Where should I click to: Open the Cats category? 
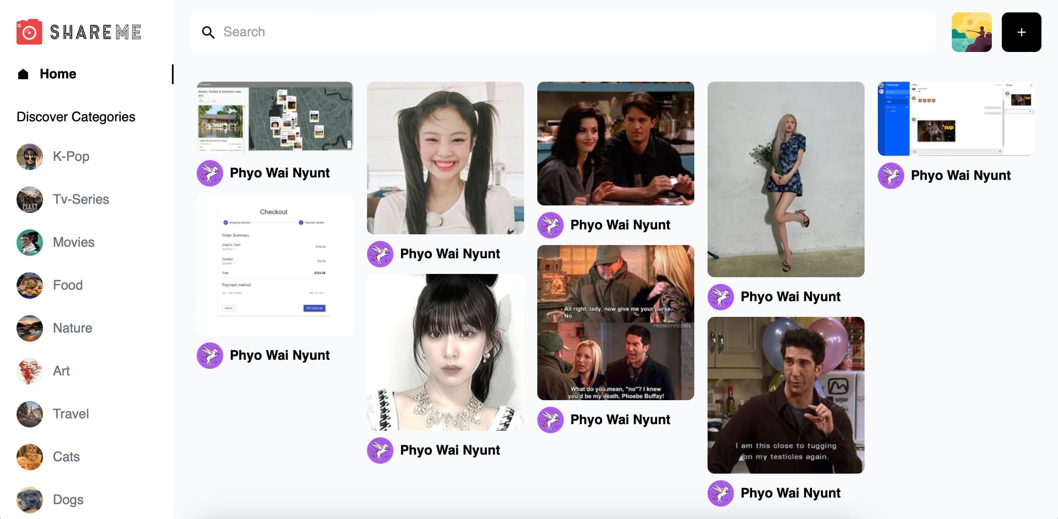coord(66,457)
